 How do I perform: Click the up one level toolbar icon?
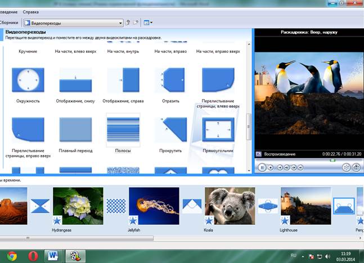coord(128,22)
